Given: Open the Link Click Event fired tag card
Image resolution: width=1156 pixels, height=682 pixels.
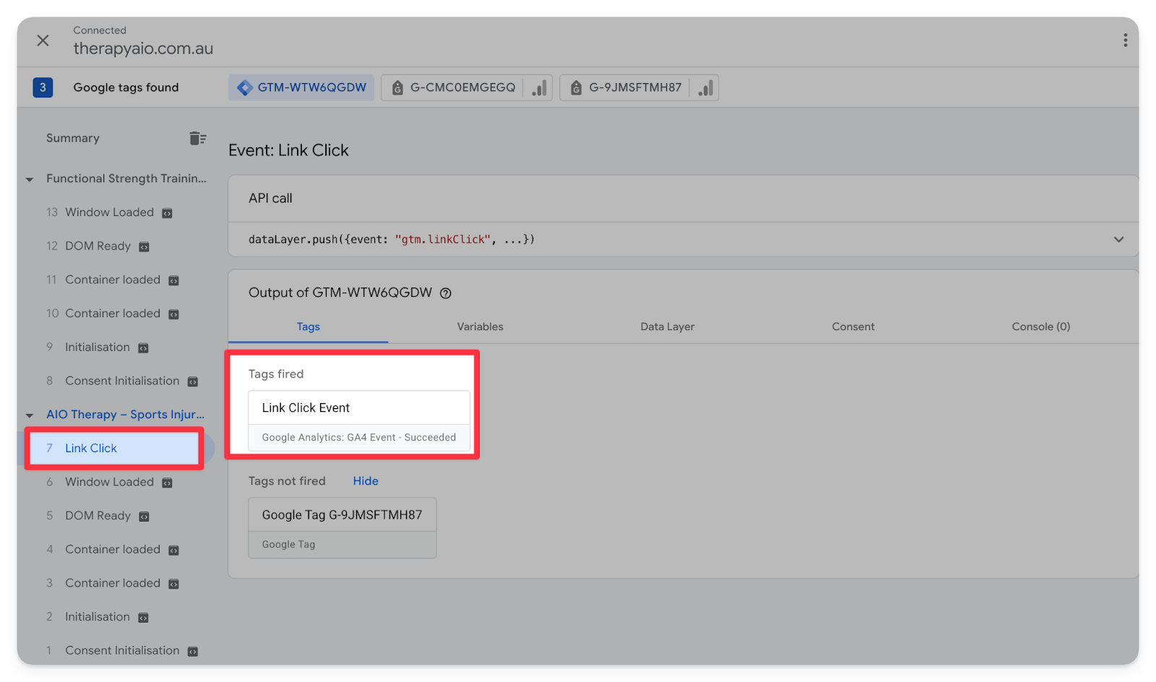Looking at the screenshot, I should [358, 420].
